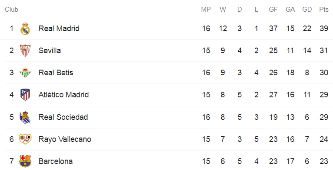333x170 pixels.
Task: Click the GF column header
Action: pyautogui.click(x=273, y=10)
